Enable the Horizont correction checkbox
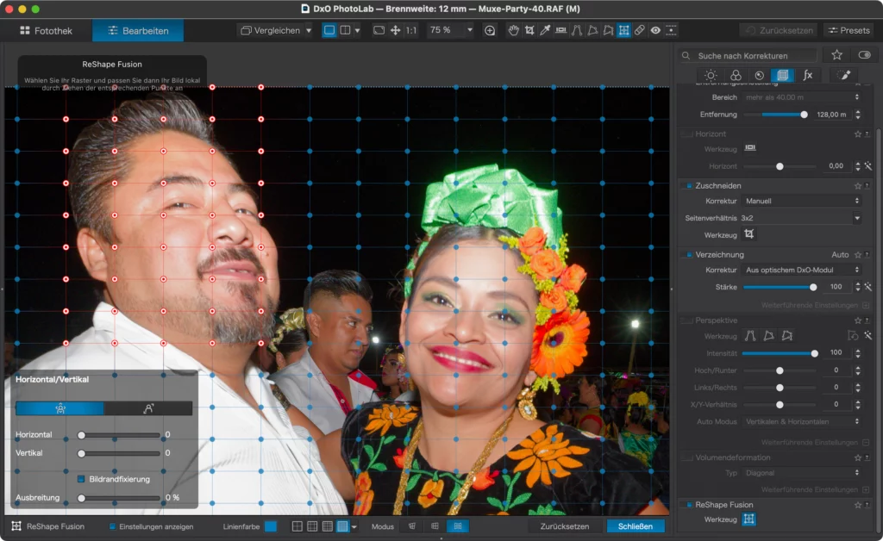The image size is (883, 541). click(688, 134)
